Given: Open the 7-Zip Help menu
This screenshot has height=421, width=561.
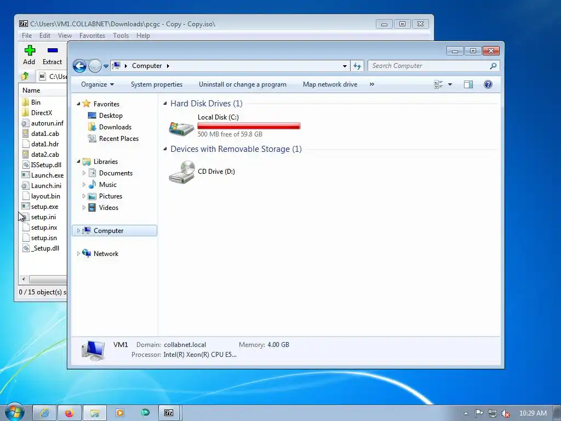Looking at the screenshot, I should click(143, 36).
